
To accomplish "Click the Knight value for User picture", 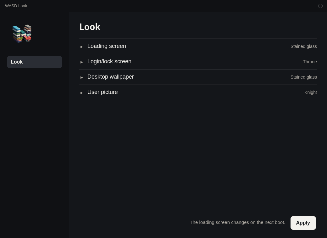I will coord(311,93).
